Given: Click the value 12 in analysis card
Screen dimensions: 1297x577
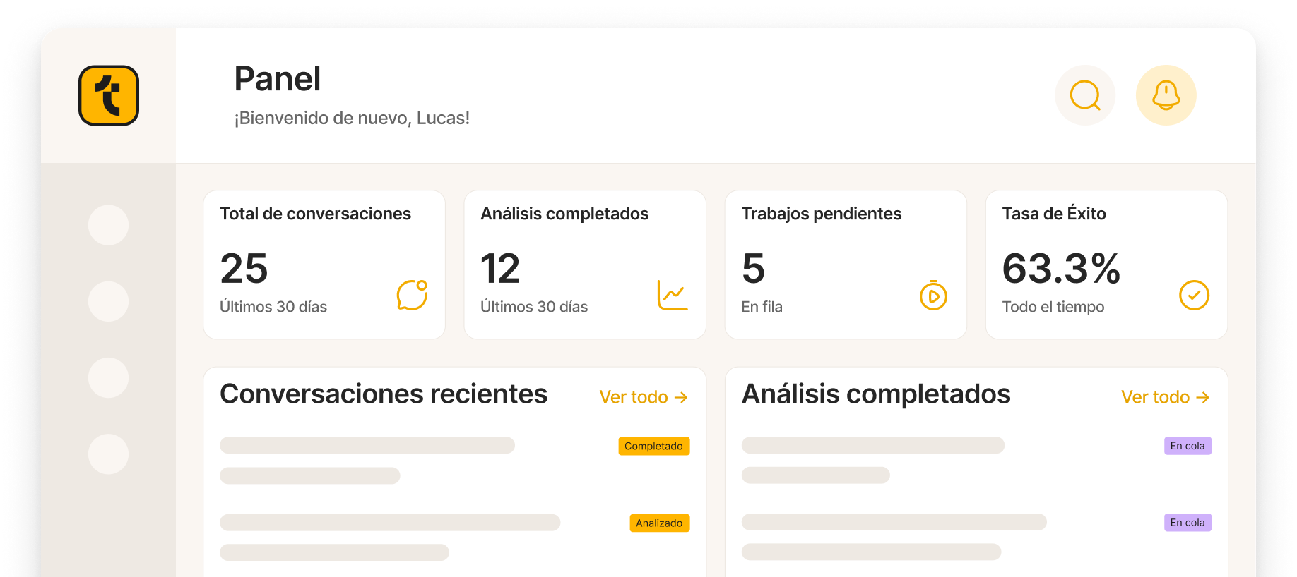Looking at the screenshot, I should [500, 269].
